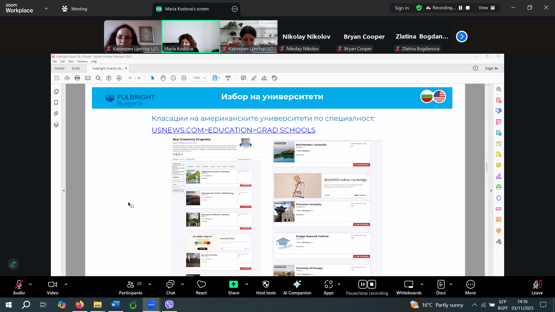This screenshot has height=312, width=555.
Task: Open the Participants list
Action: 131,285
